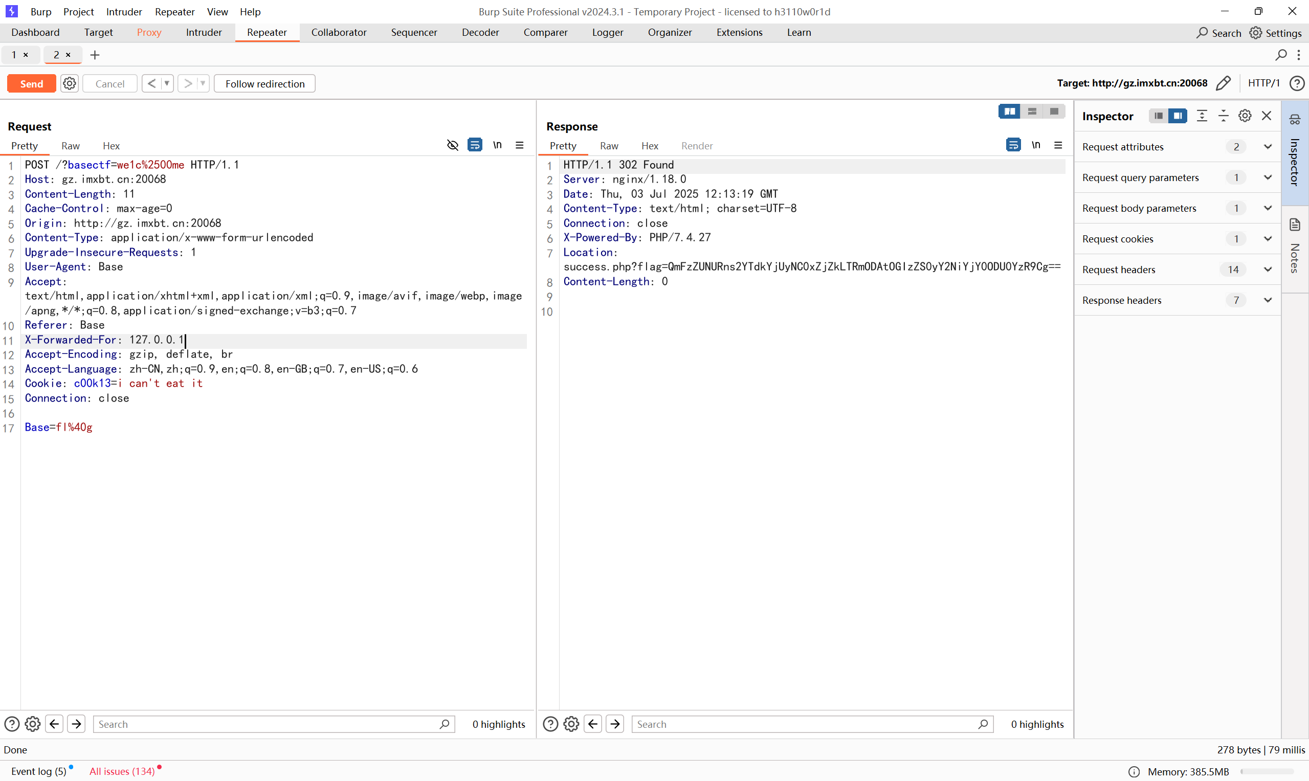
Task: Expand Request cookies section
Action: pos(1178,239)
